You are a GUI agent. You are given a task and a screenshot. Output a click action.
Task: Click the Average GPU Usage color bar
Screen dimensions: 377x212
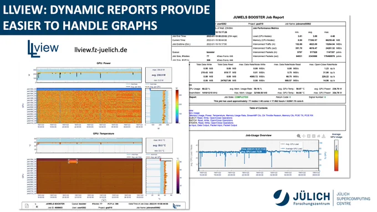coord(336,156)
